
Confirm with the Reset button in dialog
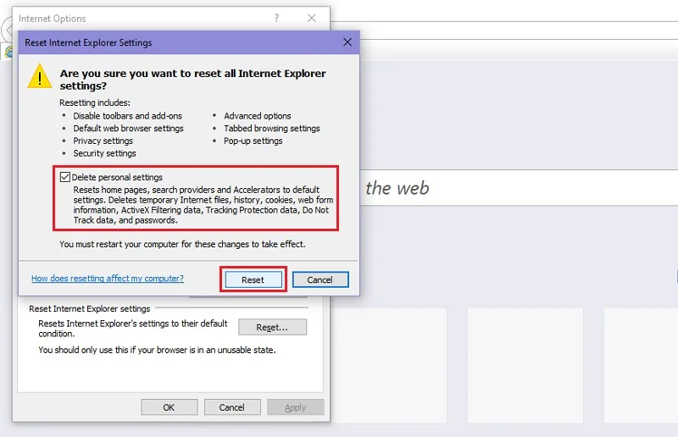pyautogui.click(x=253, y=279)
